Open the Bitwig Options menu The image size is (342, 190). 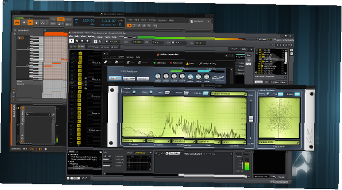162,20
